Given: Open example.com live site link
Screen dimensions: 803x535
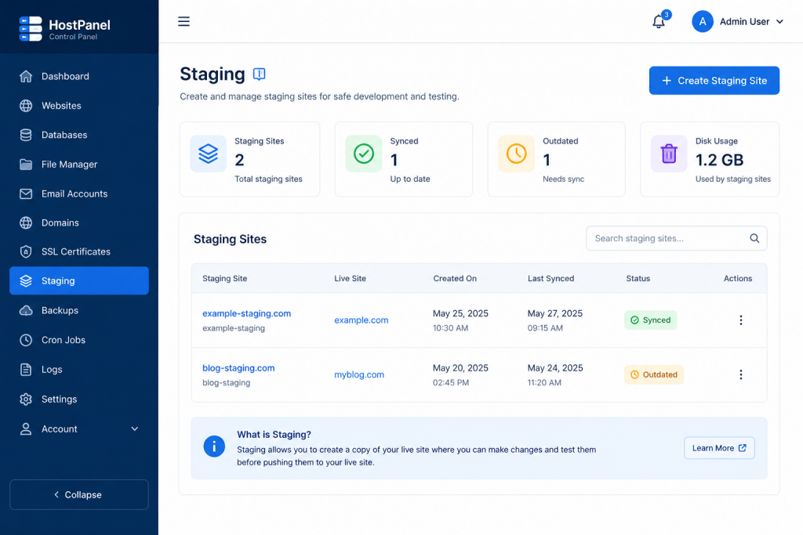Looking at the screenshot, I should [x=361, y=320].
